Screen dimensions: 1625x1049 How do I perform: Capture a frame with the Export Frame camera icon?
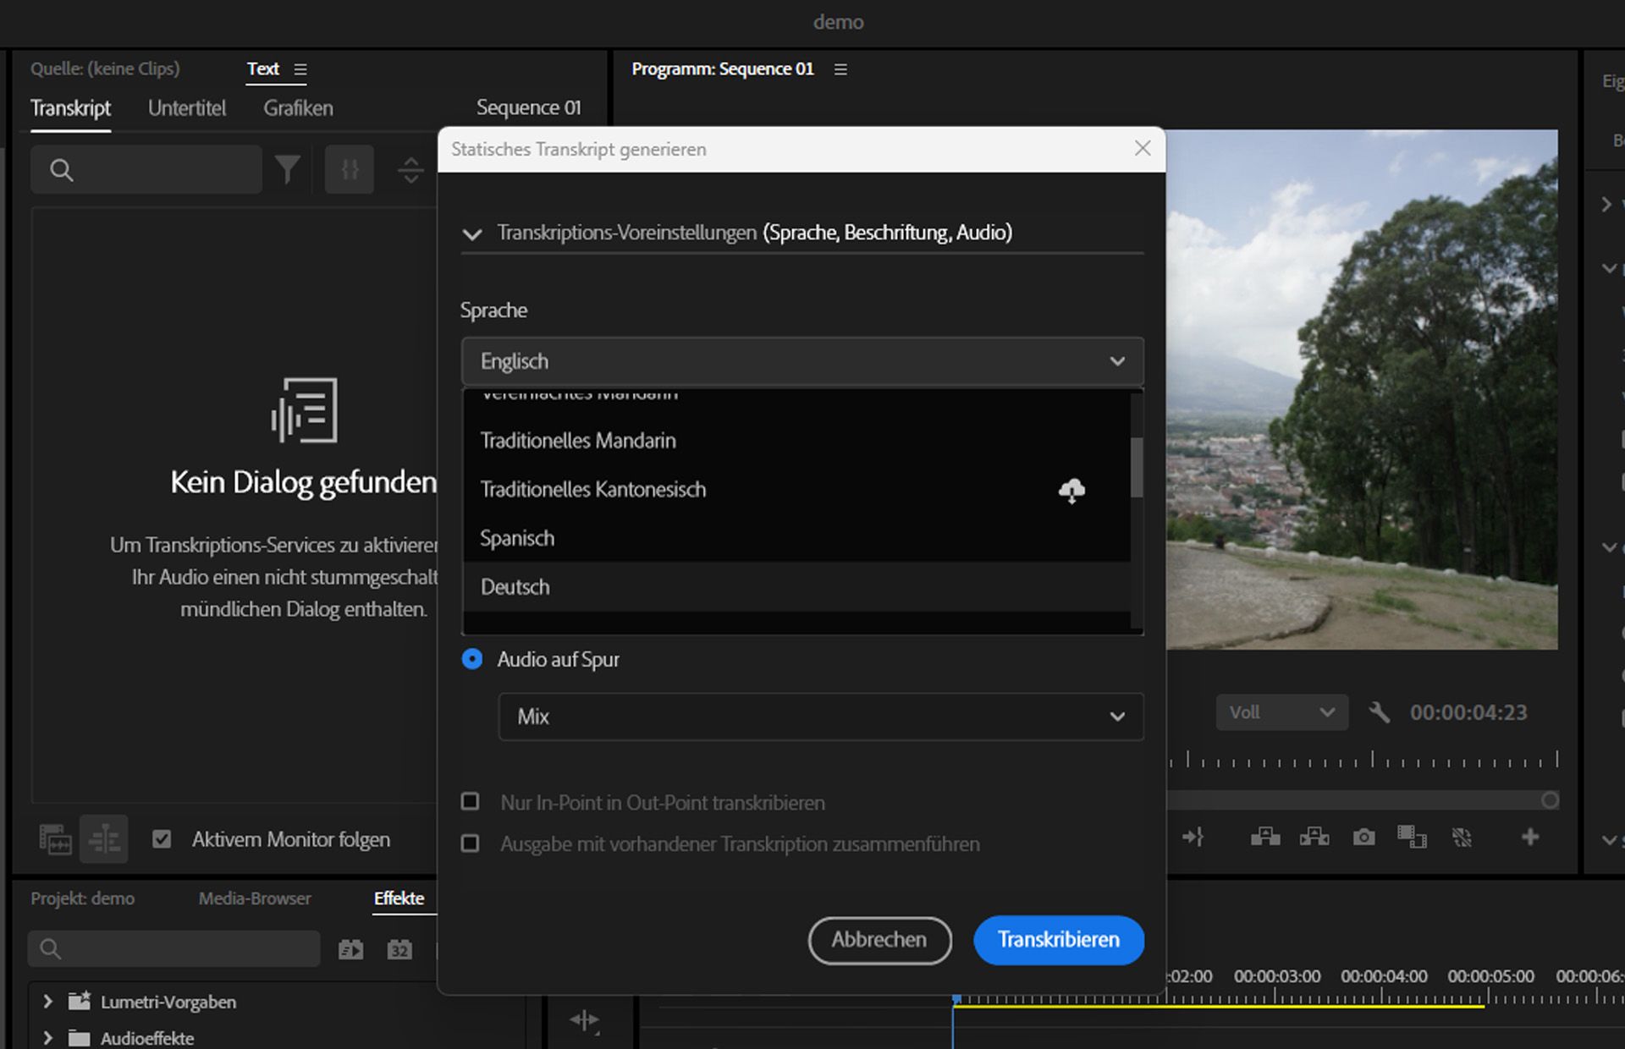point(1363,838)
